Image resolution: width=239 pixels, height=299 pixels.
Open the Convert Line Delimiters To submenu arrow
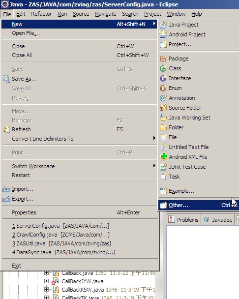tap(154, 138)
